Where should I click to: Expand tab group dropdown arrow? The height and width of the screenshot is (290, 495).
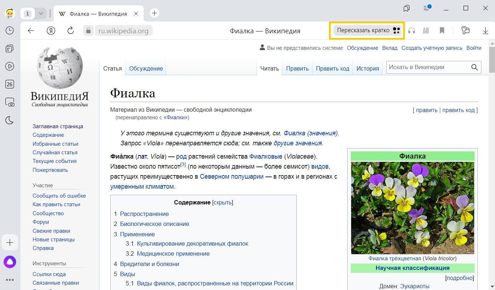[x=41, y=14]
